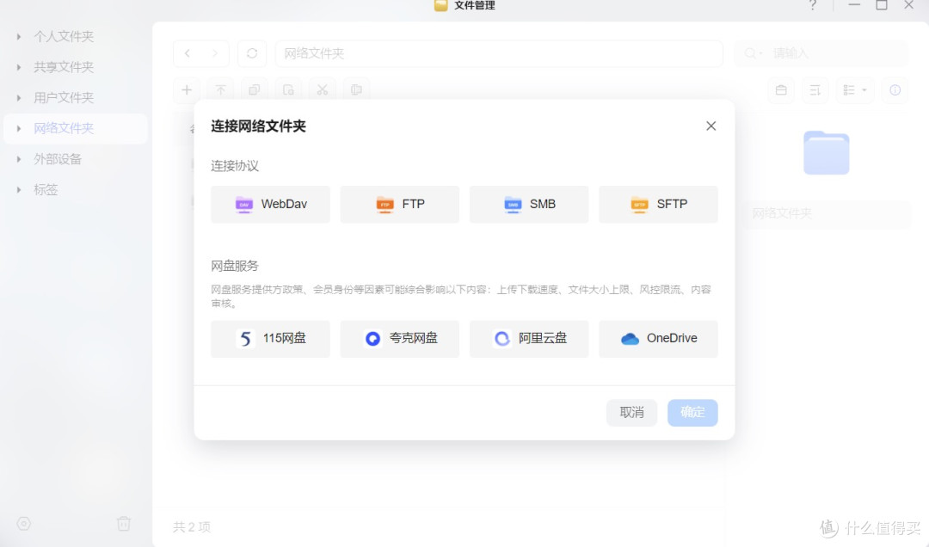Open the sort order options icon
Image resolution: width=929 pixels, height=547 pixels.
point(815,90)
